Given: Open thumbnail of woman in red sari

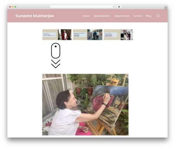Looking at the screenshot, I should (57, 35).
